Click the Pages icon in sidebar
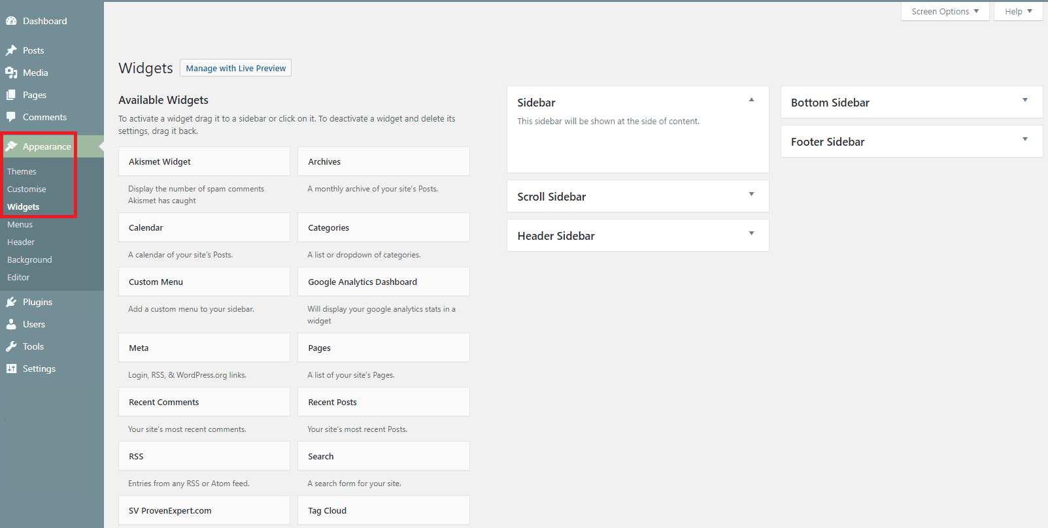This screenshot has height=528, width=1048. tap(11, 95)
